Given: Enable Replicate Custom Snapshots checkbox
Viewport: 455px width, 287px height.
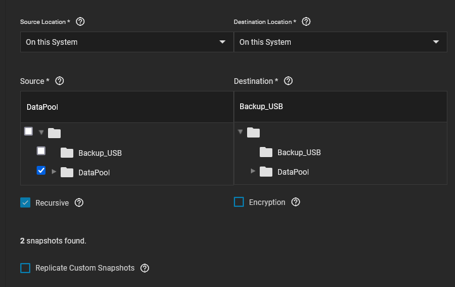Looking at the screenshot, I should [x=25, y=268].
